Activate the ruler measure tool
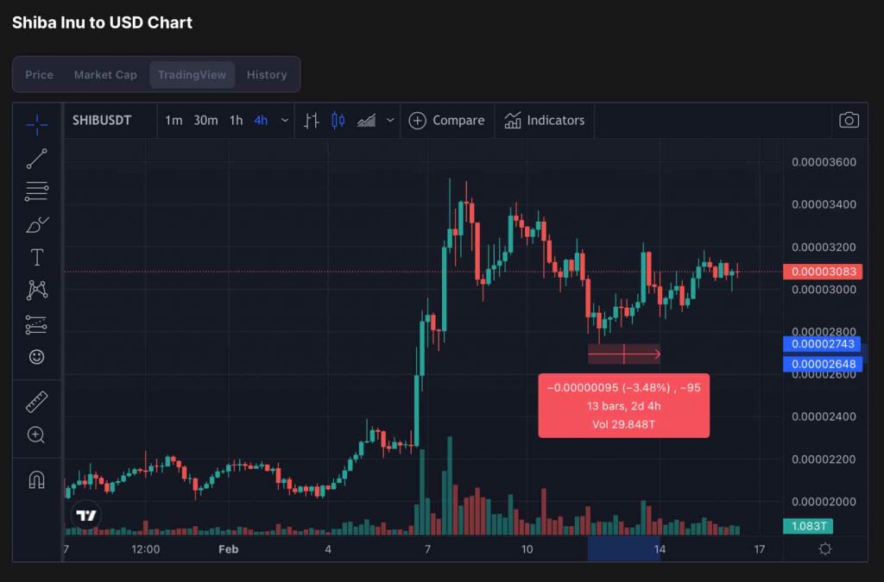 [37, 402]
